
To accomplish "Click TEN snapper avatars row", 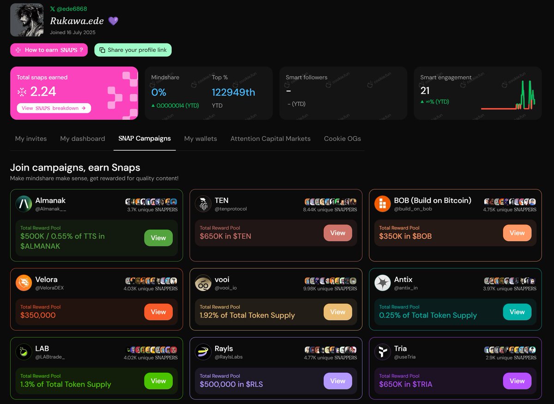I will tap(331, 202).
